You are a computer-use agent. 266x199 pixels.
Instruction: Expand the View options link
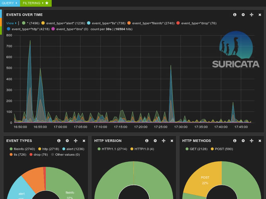[11, 23]
